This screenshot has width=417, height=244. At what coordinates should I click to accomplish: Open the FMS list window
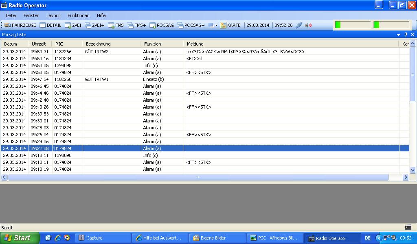116,25
